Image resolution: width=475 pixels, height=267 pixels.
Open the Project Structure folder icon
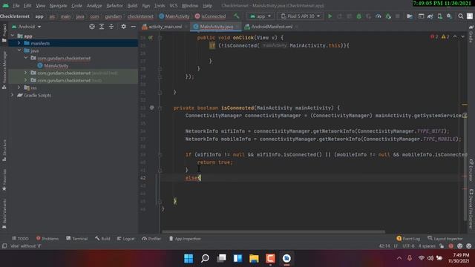click(410, 16)
